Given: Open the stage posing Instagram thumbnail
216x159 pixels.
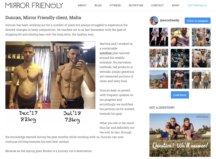Looking at the screenshot, I should (159, 37).
